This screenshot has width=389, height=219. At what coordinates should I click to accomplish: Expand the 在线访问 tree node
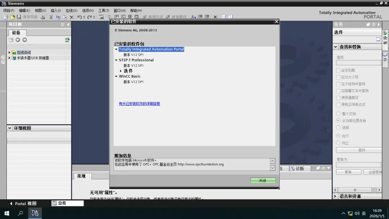9,52
